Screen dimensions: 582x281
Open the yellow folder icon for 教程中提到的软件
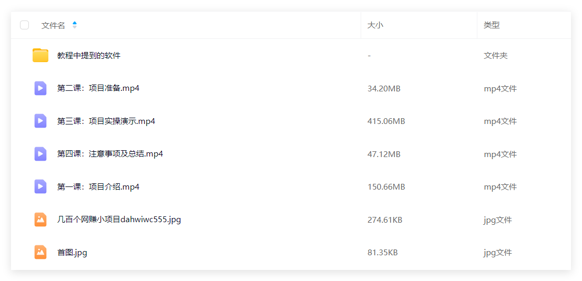pyautogui.click(x=40, y=56)
